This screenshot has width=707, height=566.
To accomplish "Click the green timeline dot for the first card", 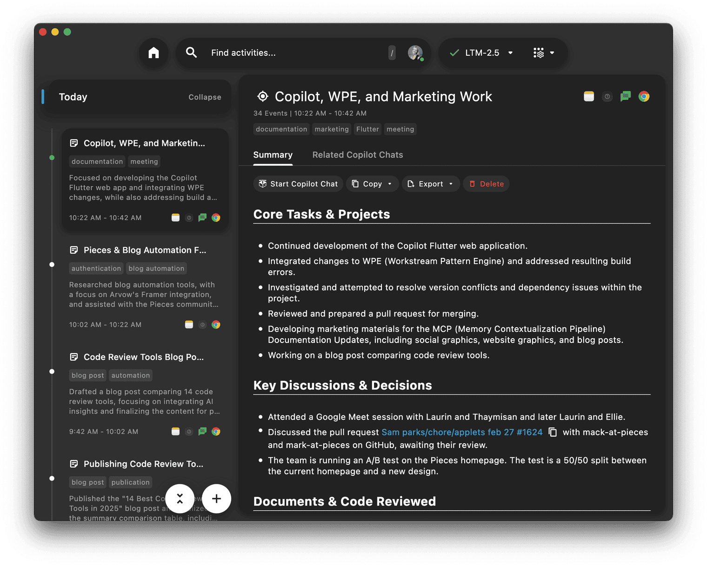I will click(x=52, y=158).
